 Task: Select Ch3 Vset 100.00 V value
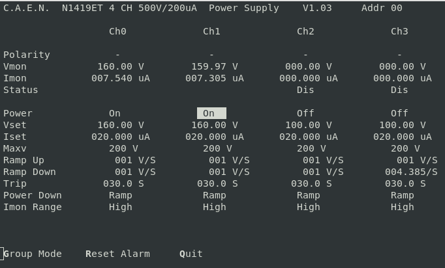403,125
